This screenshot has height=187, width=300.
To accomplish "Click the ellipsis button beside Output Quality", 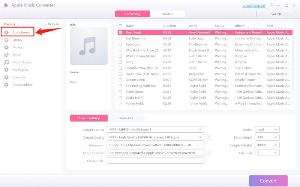I will (x=208, y=137).
